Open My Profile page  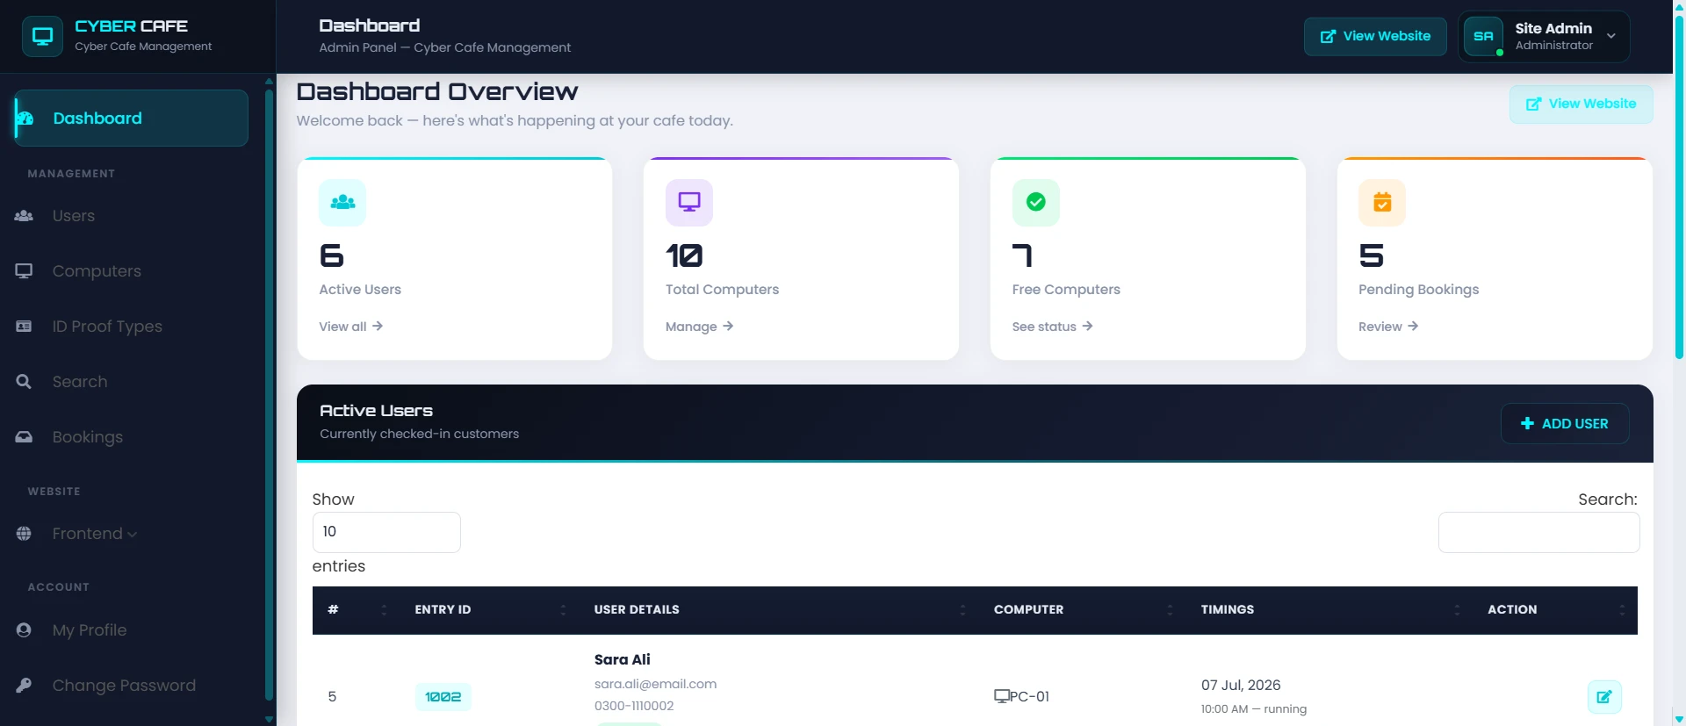click(89, 630)
